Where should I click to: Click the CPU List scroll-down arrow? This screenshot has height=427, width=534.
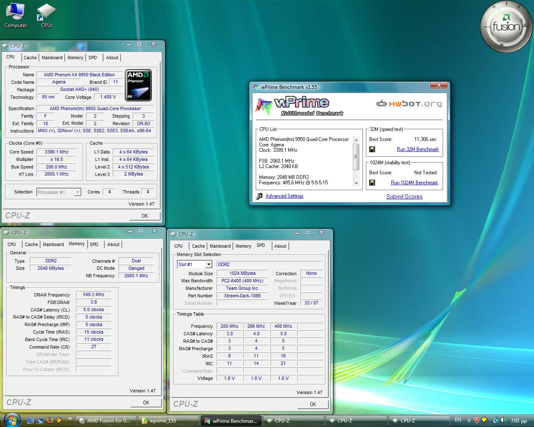click(x=356, y=183)
